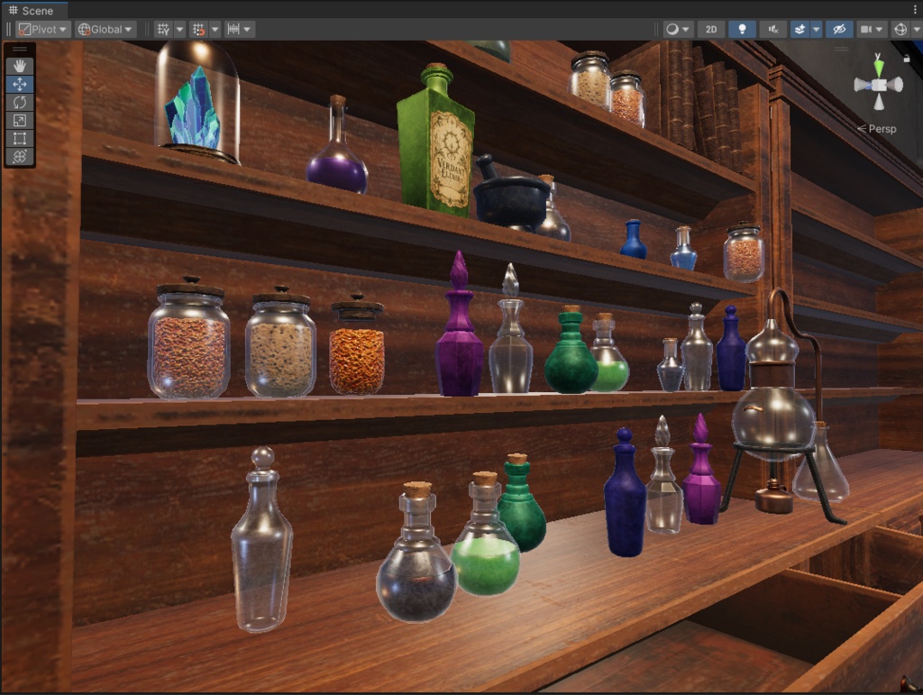The width and height of the screenshot is (923, 695).
Task: Toggle gizmos visibility in the Scene view
Action: coord(900,29)
